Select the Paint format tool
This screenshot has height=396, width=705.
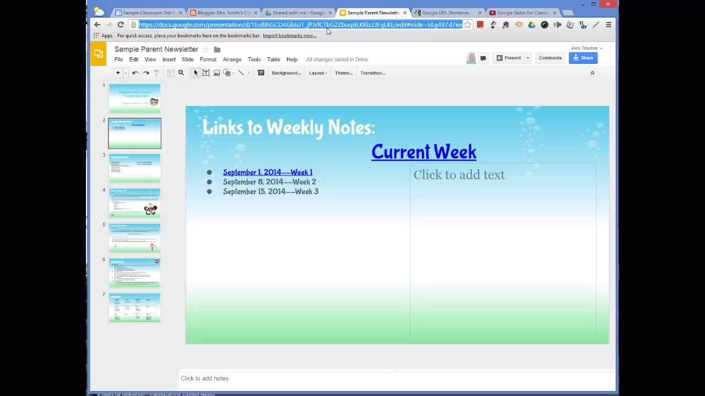[156, 73]
